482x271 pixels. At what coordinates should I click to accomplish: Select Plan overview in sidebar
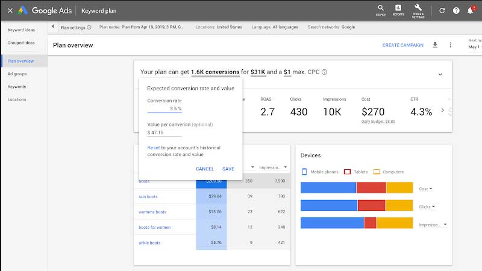[x=20, y=61]
